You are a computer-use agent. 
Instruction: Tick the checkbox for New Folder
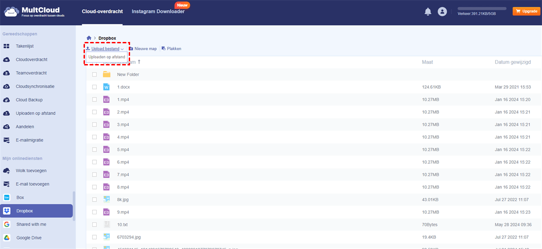tap(94, 74)
